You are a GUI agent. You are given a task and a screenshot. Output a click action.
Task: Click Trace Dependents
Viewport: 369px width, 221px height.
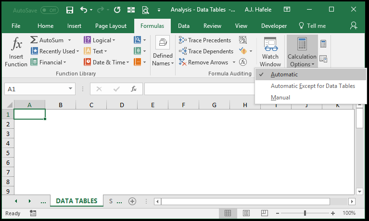(206, 51)
